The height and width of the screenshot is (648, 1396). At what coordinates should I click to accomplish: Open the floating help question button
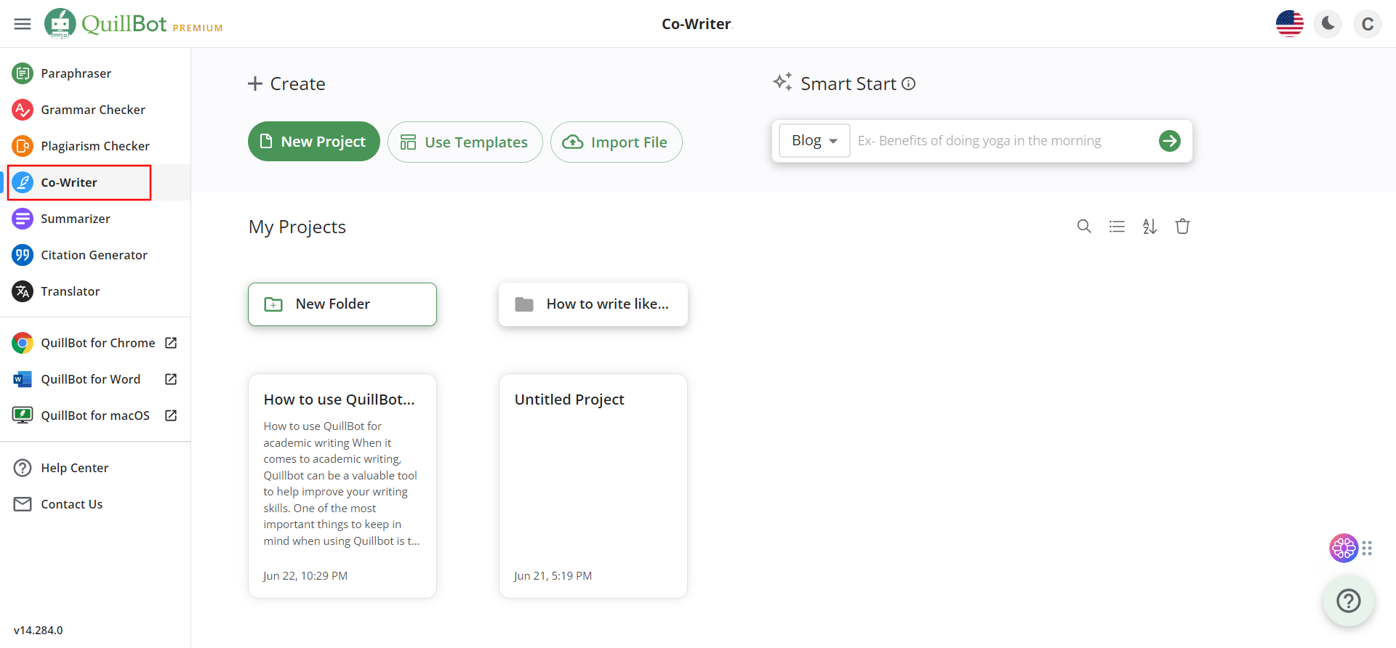[x=1349, y=601]
